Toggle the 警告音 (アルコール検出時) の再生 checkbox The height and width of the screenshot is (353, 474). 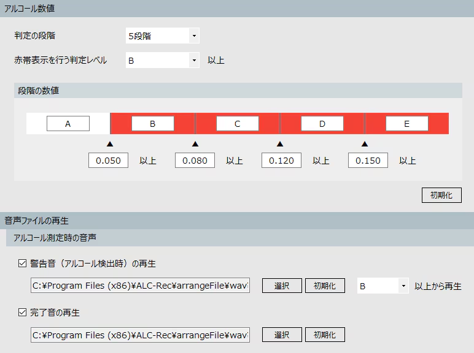pos(23,264)
